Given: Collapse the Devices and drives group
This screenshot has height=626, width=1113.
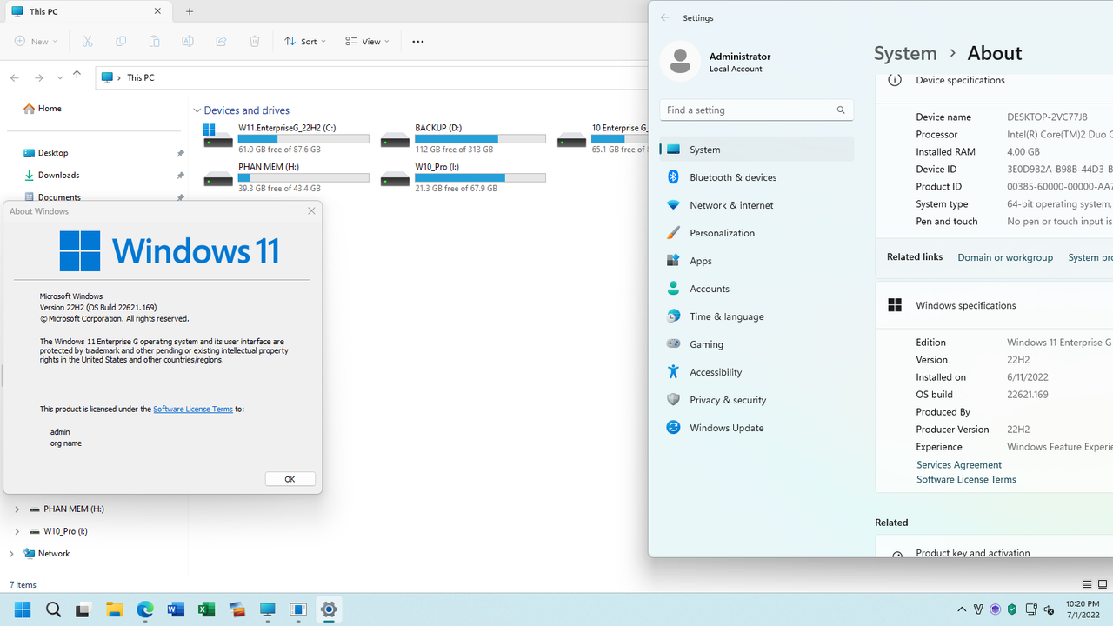Looking at the screenshot, I should click(x=197, y=110).
